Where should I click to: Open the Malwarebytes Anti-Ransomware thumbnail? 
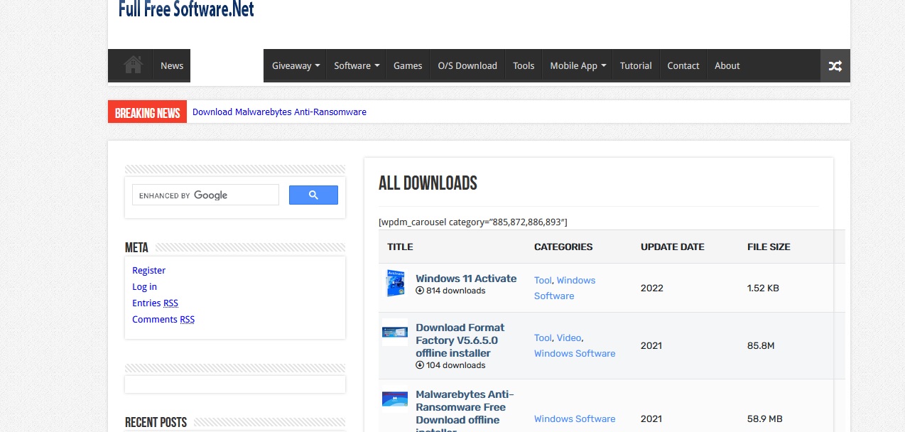point(395,399)
